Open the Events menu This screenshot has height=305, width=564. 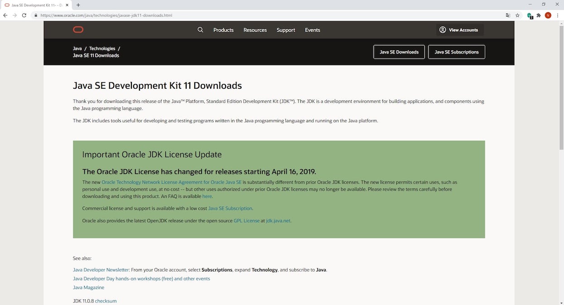(x=313, y=30)
